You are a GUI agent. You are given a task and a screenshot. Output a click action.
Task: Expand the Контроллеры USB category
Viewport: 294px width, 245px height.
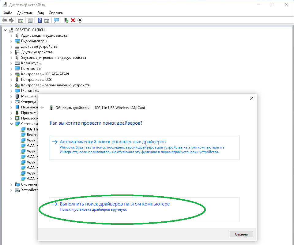pos(11,80)
